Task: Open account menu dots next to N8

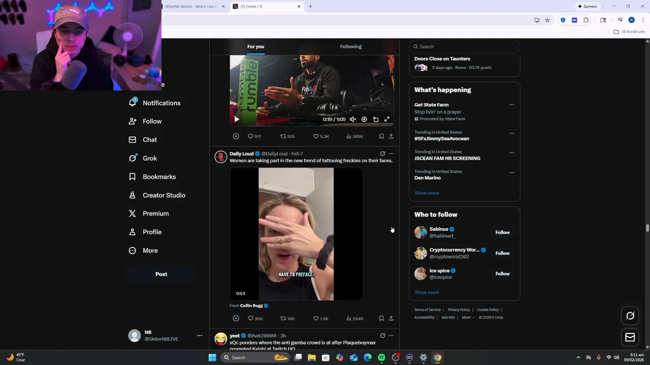Action: click(x=200, y=336)
